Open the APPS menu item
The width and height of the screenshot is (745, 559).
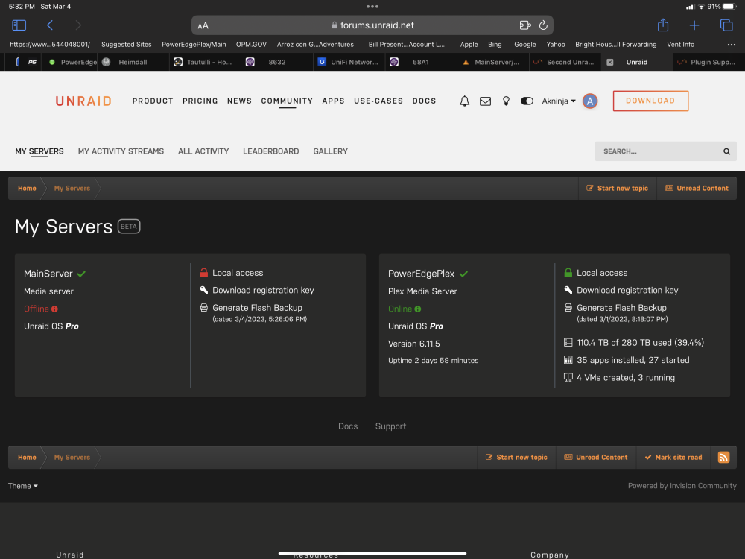[x=333, y=101]
